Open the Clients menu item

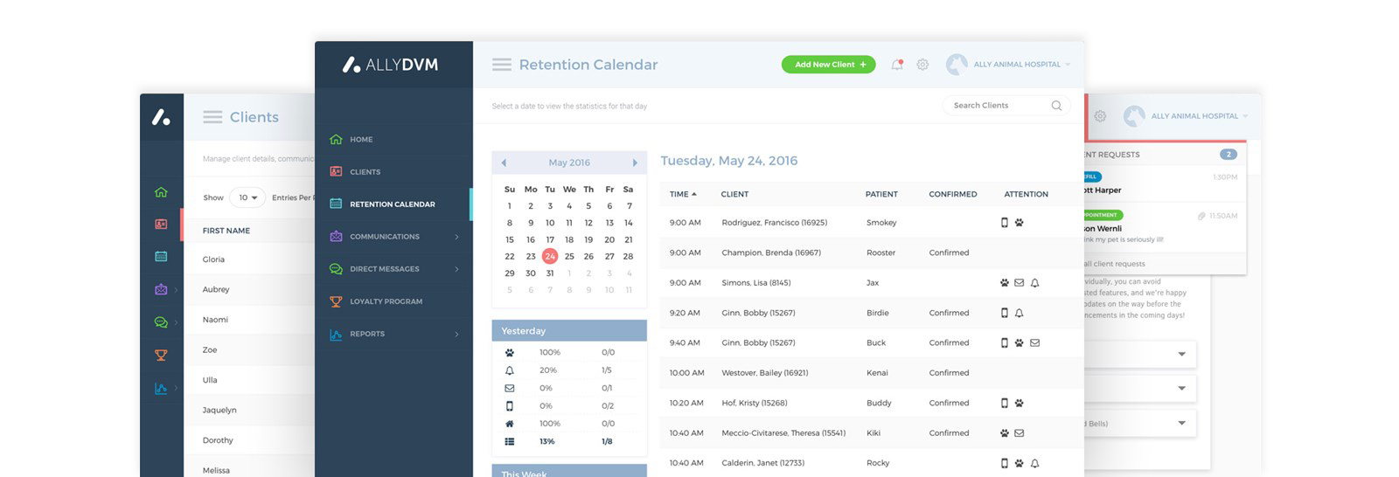365,172
